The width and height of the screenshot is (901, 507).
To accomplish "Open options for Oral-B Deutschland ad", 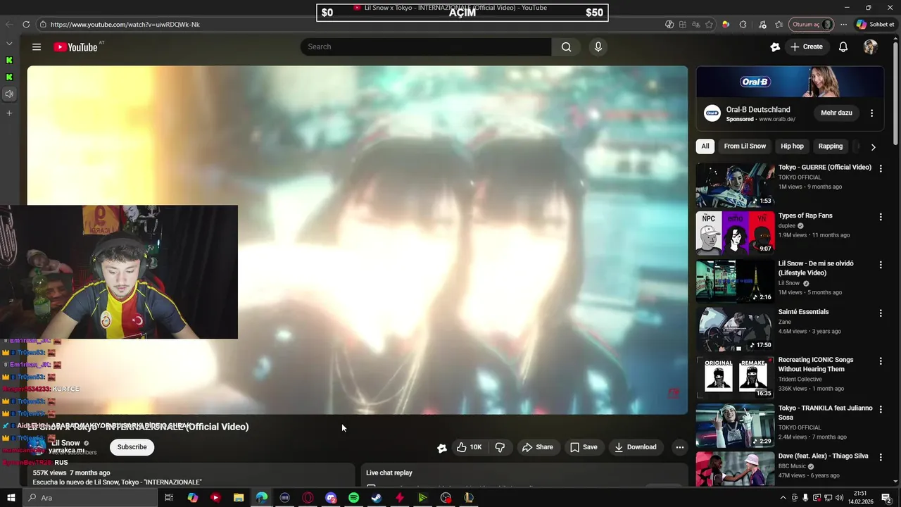I will tap(871, 113).
